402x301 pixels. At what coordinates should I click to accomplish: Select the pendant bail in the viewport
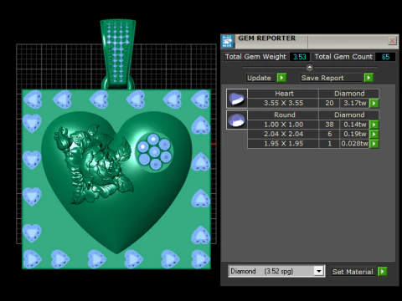[x=118, y=52]
